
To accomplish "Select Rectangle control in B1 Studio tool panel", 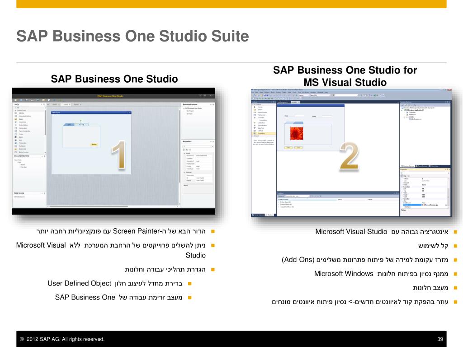I will 22,146.
